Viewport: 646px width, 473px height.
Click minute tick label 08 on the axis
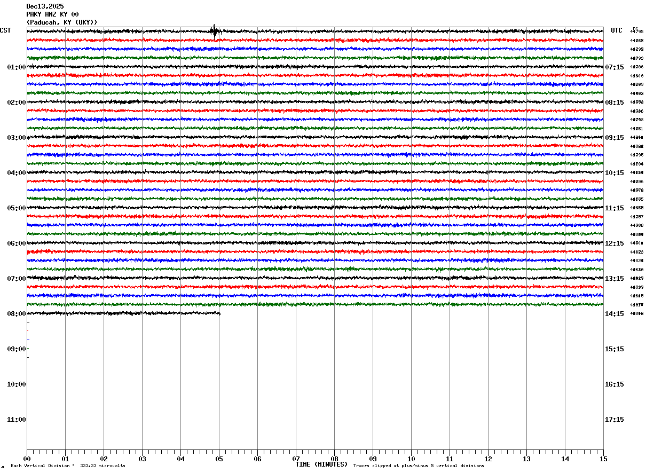click(x=334, y=459)
